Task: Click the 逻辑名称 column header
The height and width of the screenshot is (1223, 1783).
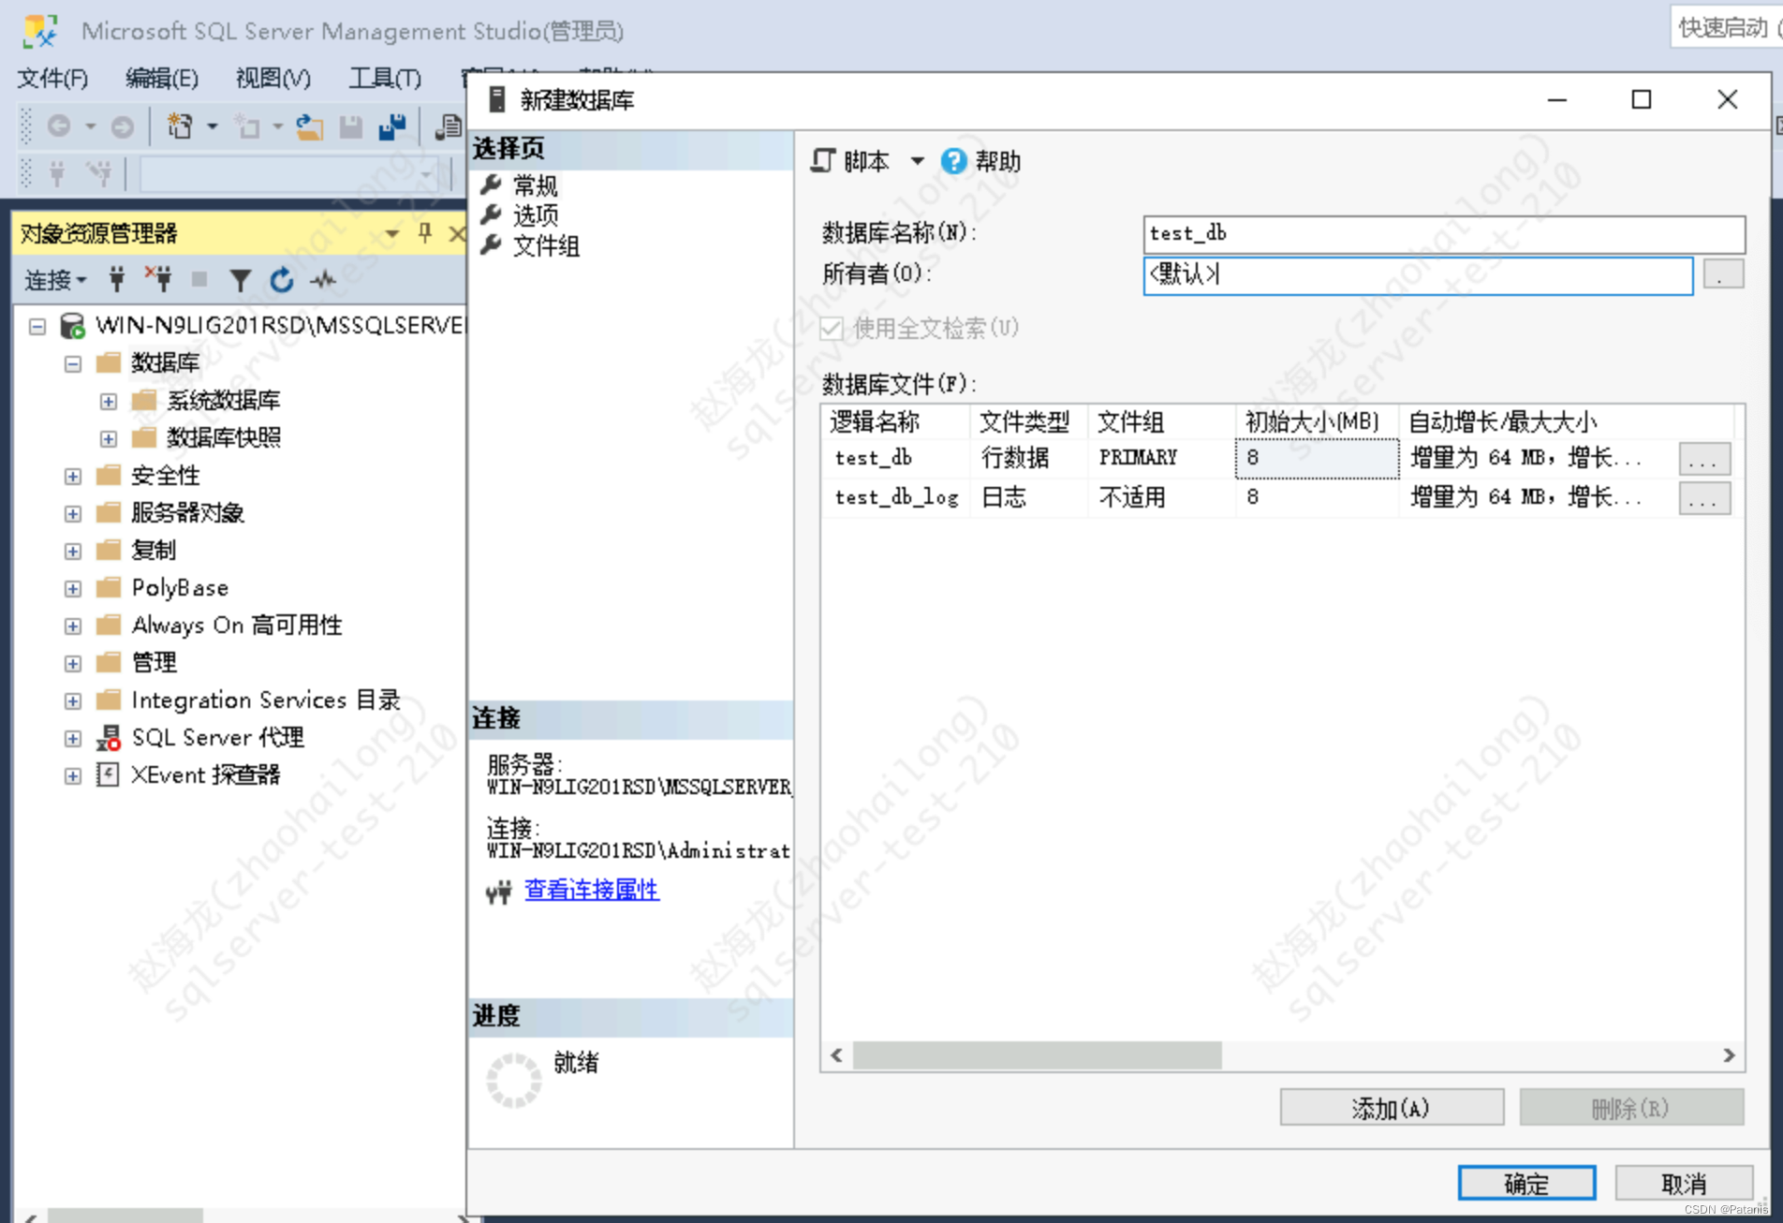Action: tap(895, 421)
